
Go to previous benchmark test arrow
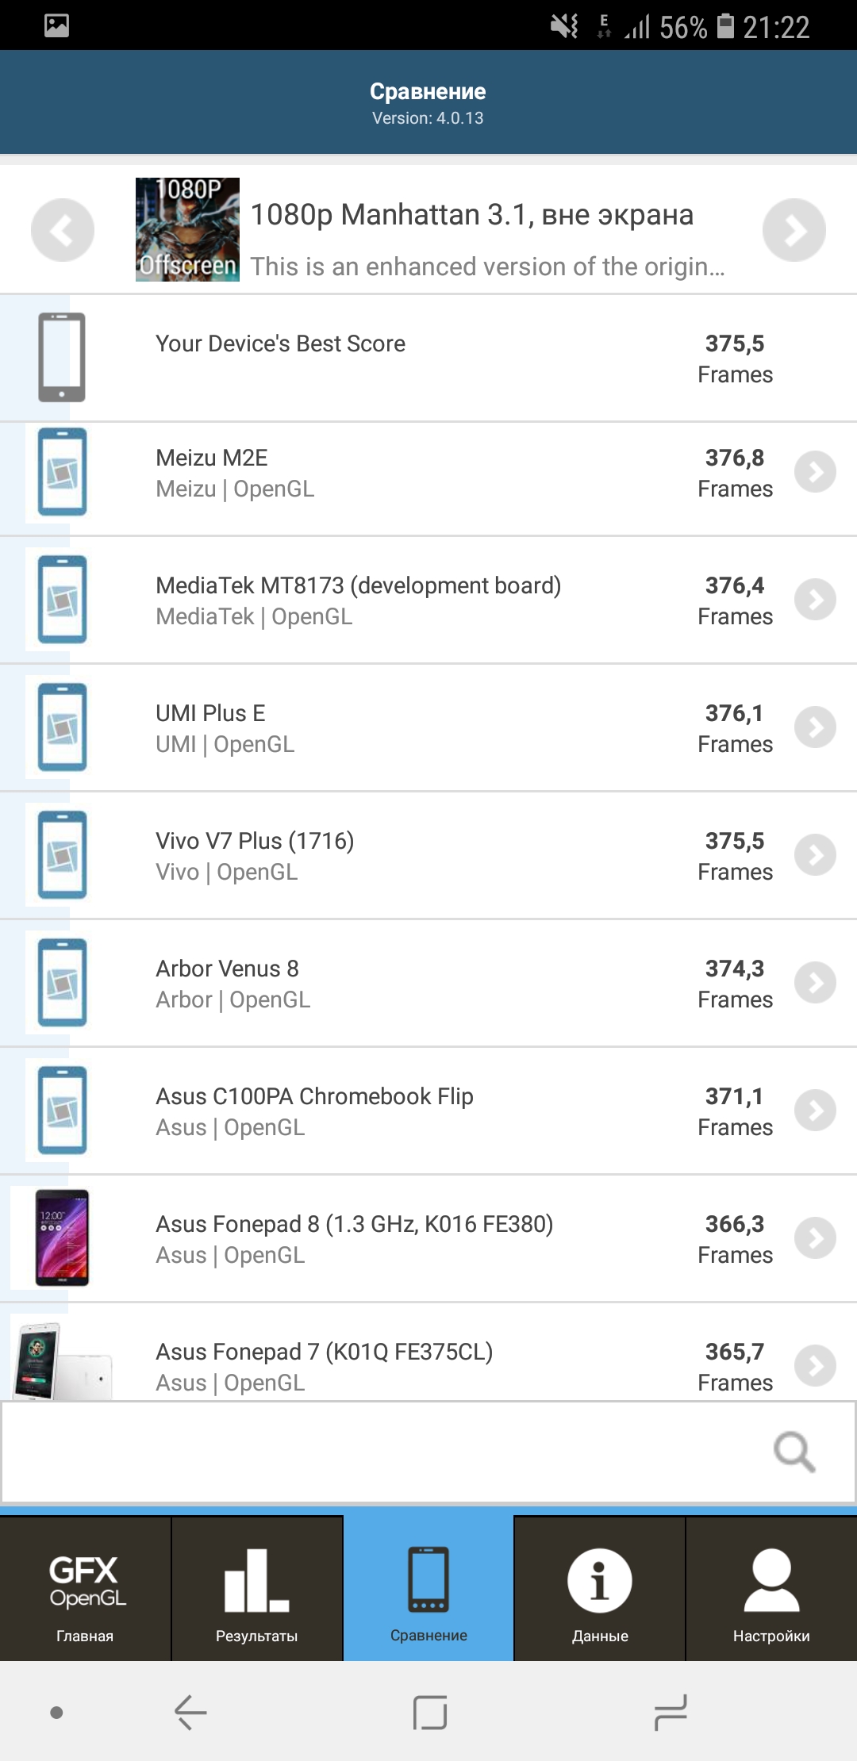point(63,230)
